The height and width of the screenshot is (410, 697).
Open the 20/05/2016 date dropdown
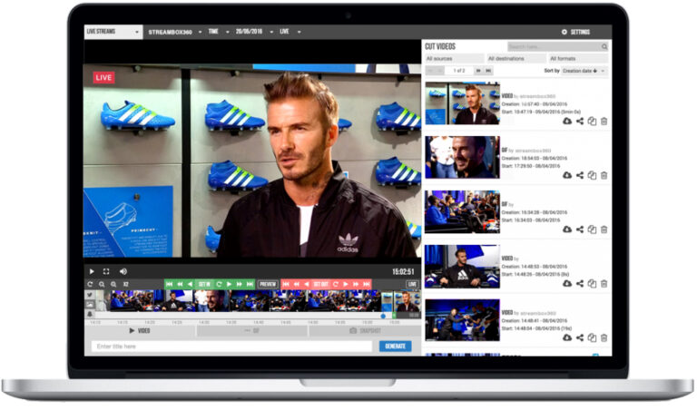pos(254,32)
